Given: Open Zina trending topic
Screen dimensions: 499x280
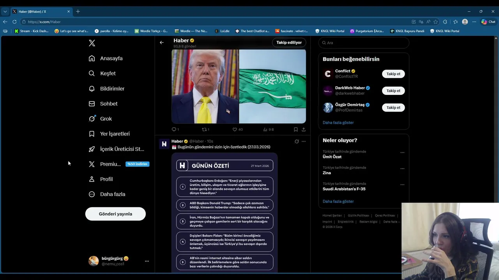Looking at the screenshot, I should coord(327,173).
